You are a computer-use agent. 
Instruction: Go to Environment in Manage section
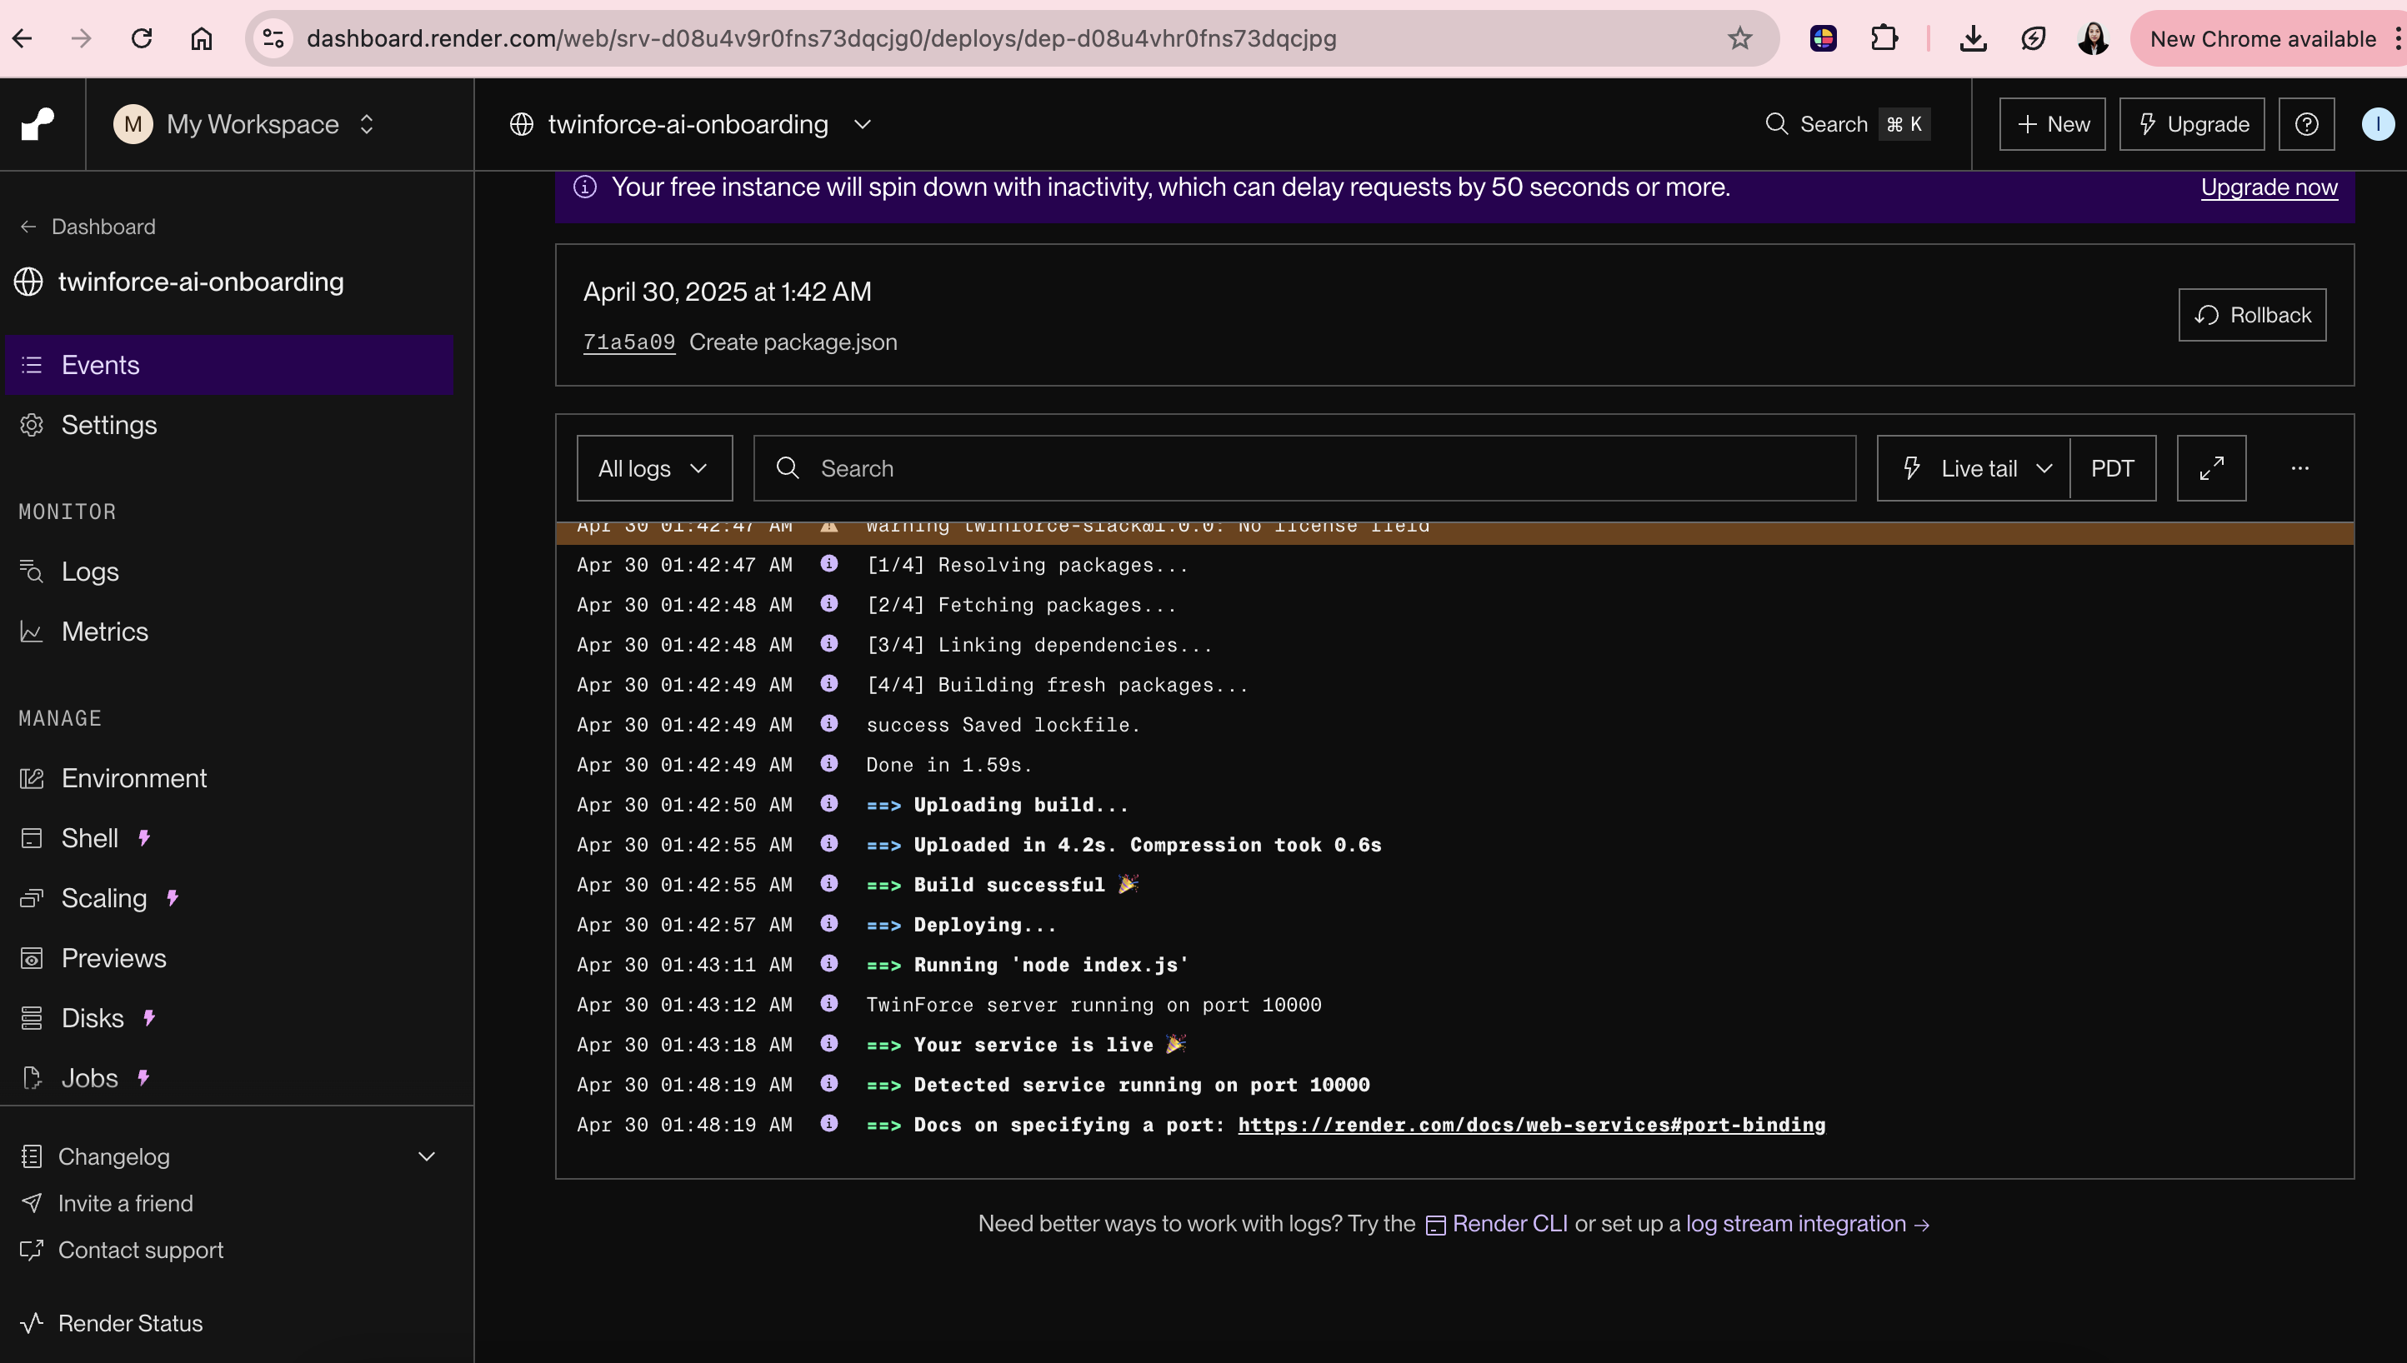tap(134, 778)
